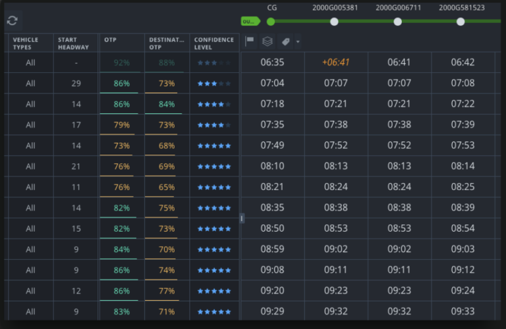Select the 09:08 departure cell
Viewport: 506px width, 329px height.
[272, 270]
